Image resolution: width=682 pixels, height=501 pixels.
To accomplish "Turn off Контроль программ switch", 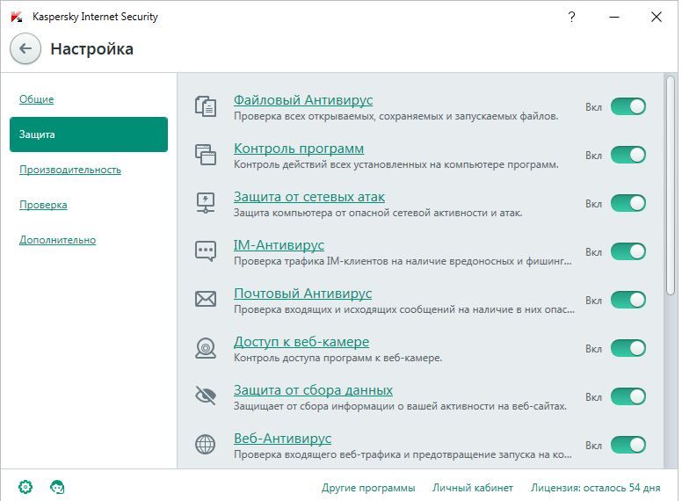I will [x=628, y=155].
